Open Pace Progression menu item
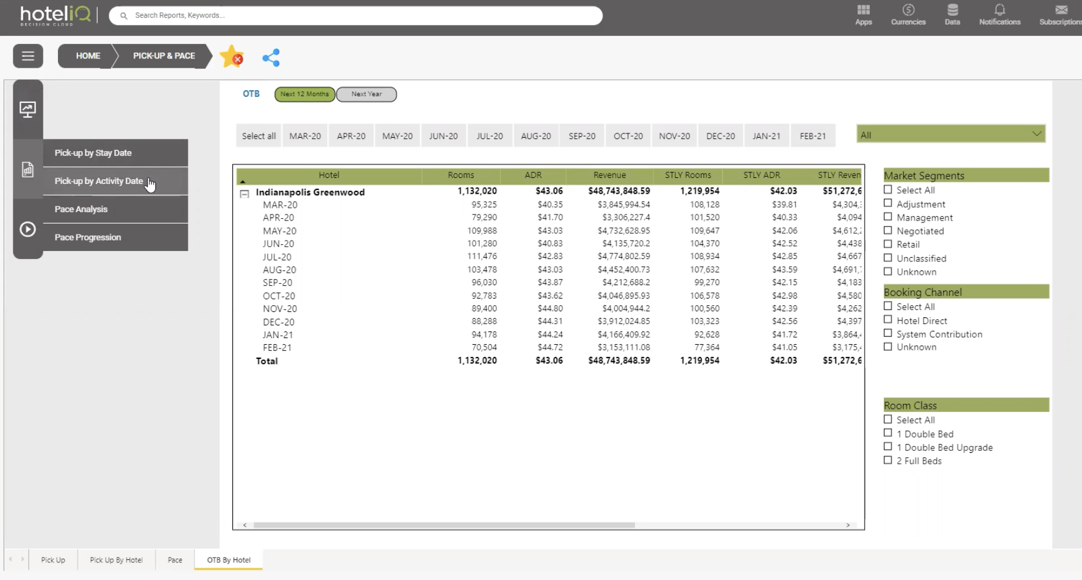 [115, 237]
